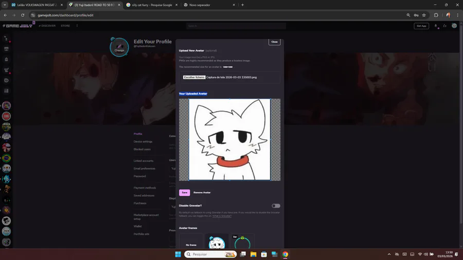
Task: Switch to Leilão Volkswagen Passat tab
Action: 37,5
